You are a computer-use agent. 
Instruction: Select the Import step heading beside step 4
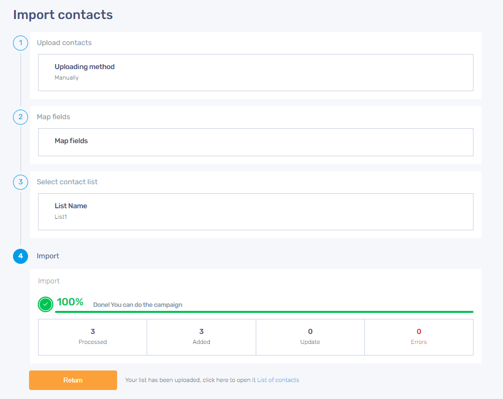(x=48, y=256)
